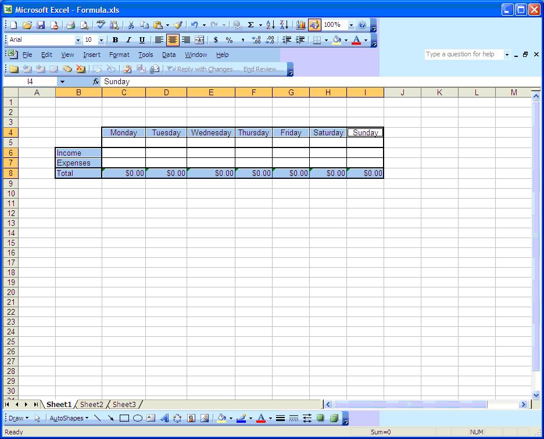Click the New workbook icon

(13, 25)
